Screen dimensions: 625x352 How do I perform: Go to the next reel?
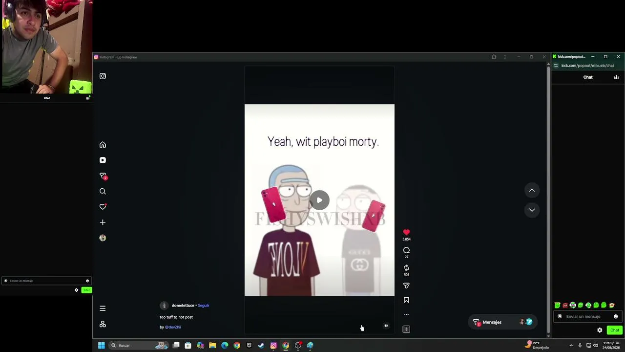pyautogui.click(x=532, y=210)
